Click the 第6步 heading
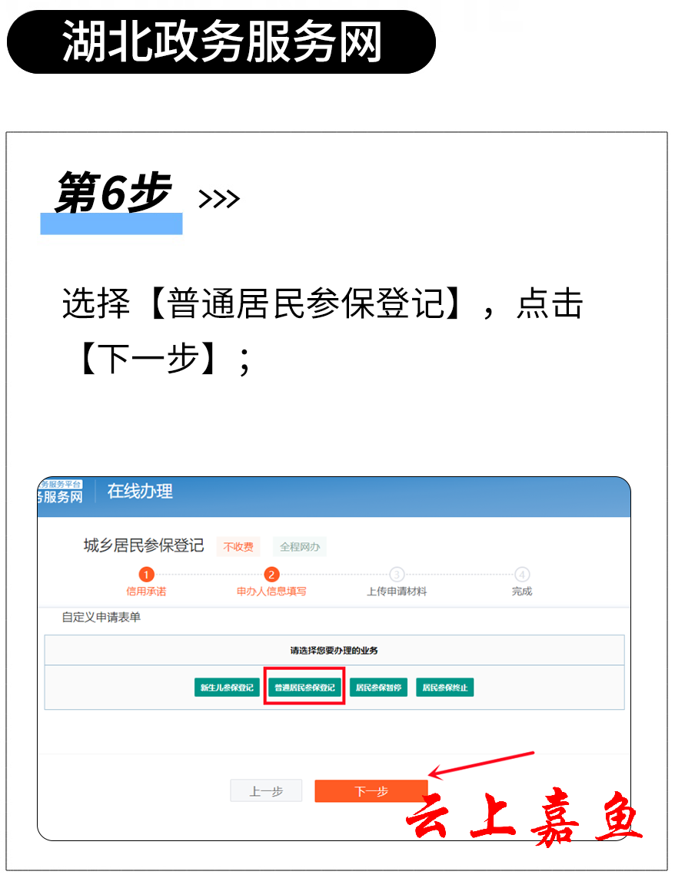The image size is (675, 878). (112, 193)
